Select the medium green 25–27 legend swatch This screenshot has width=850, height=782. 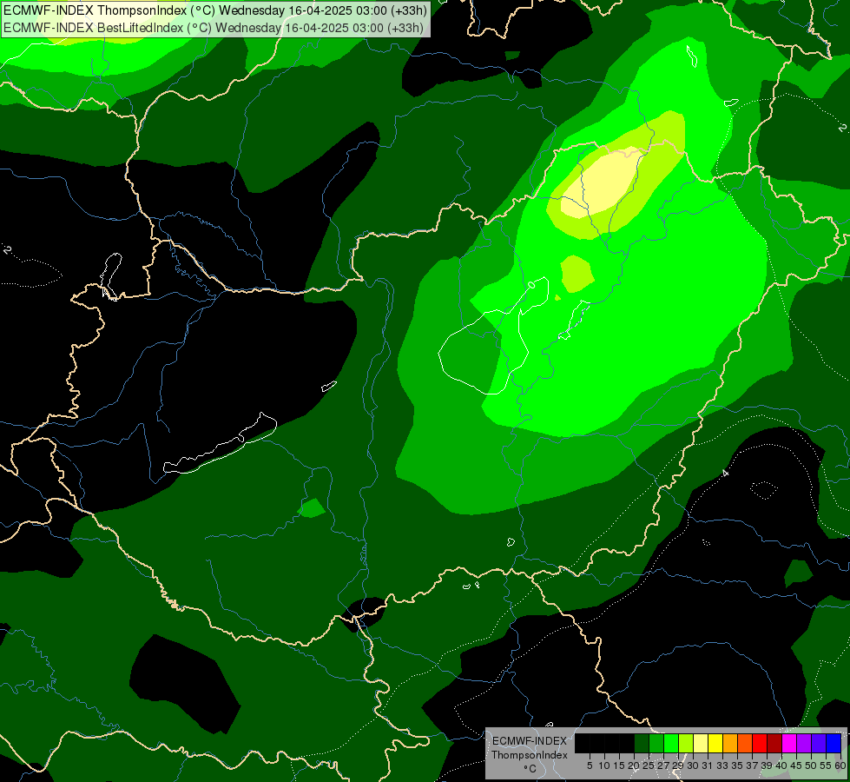[x=656, y=743]
